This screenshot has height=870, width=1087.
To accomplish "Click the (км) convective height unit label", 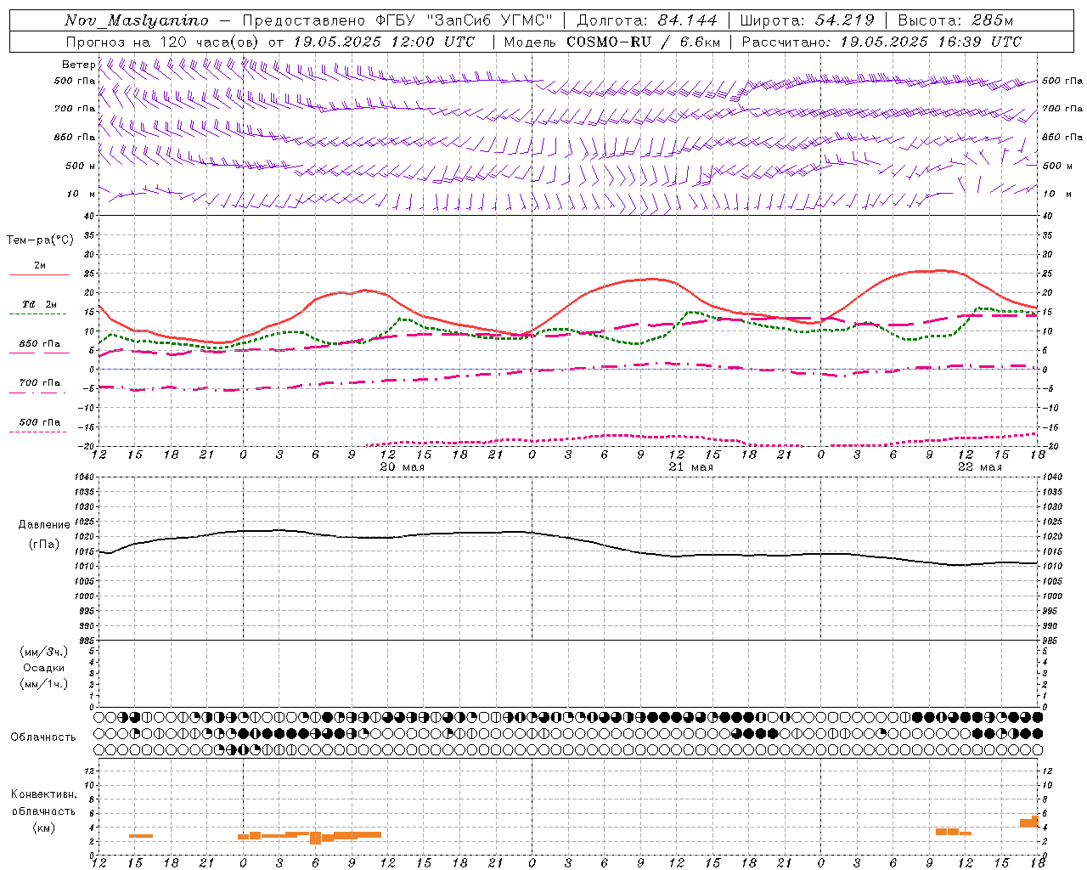I will click(44, 828).
